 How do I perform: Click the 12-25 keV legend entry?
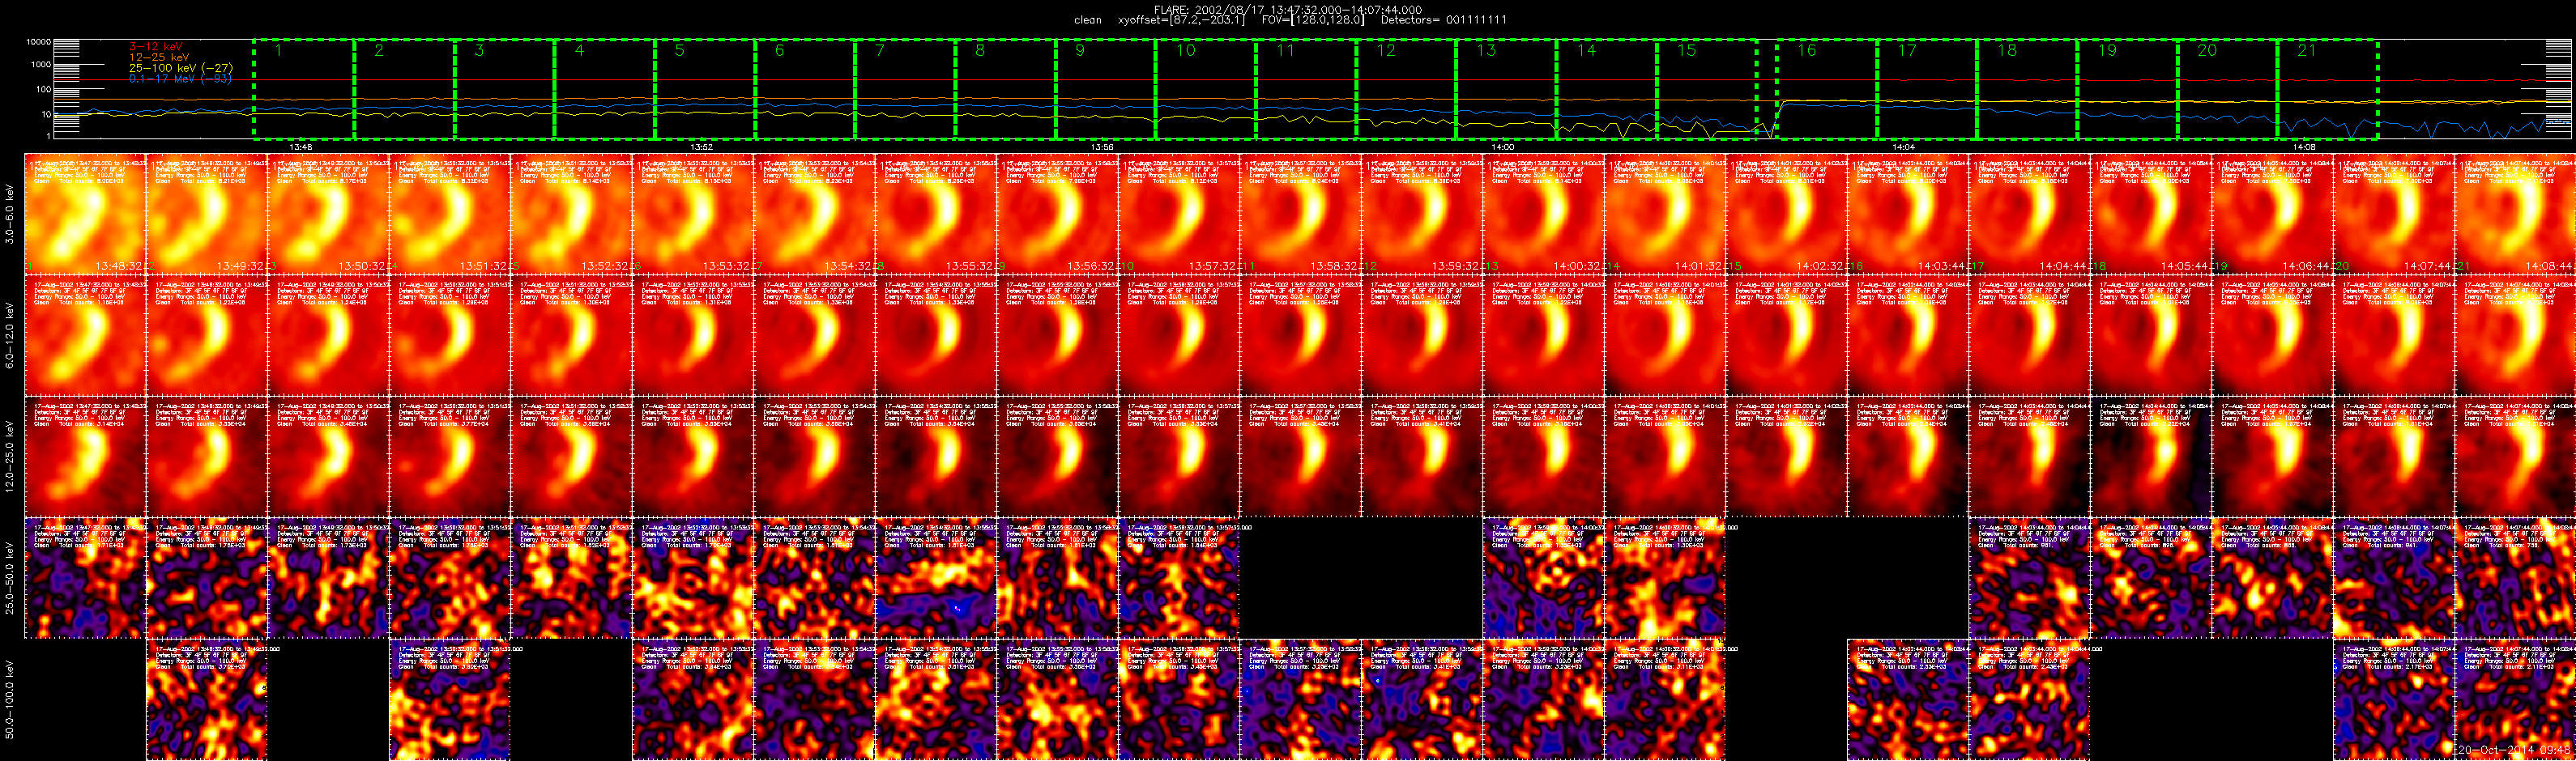coord(159,57)
